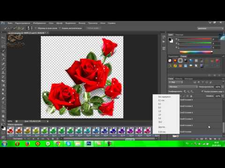Viewport: 225px width, 168px height.
Task: Select animation frame 2 with orange roses
Action: tap(19, 131)
